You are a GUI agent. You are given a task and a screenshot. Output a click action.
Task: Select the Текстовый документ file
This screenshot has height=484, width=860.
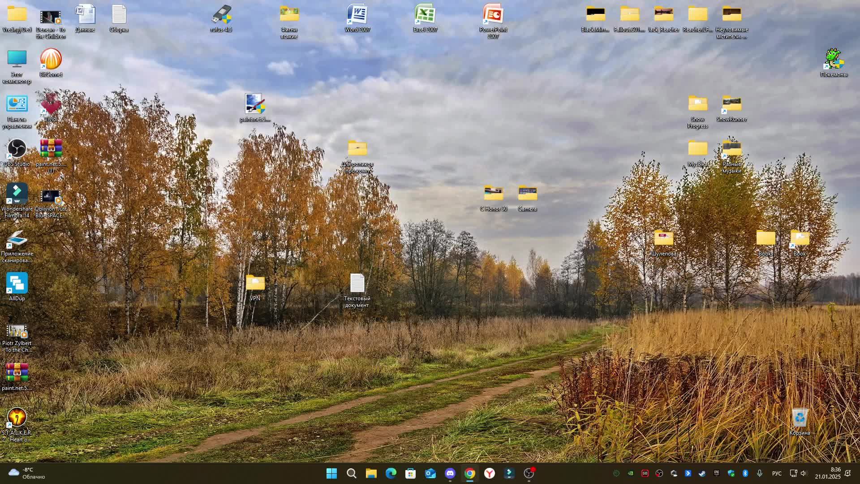click(x=357, y=284)
